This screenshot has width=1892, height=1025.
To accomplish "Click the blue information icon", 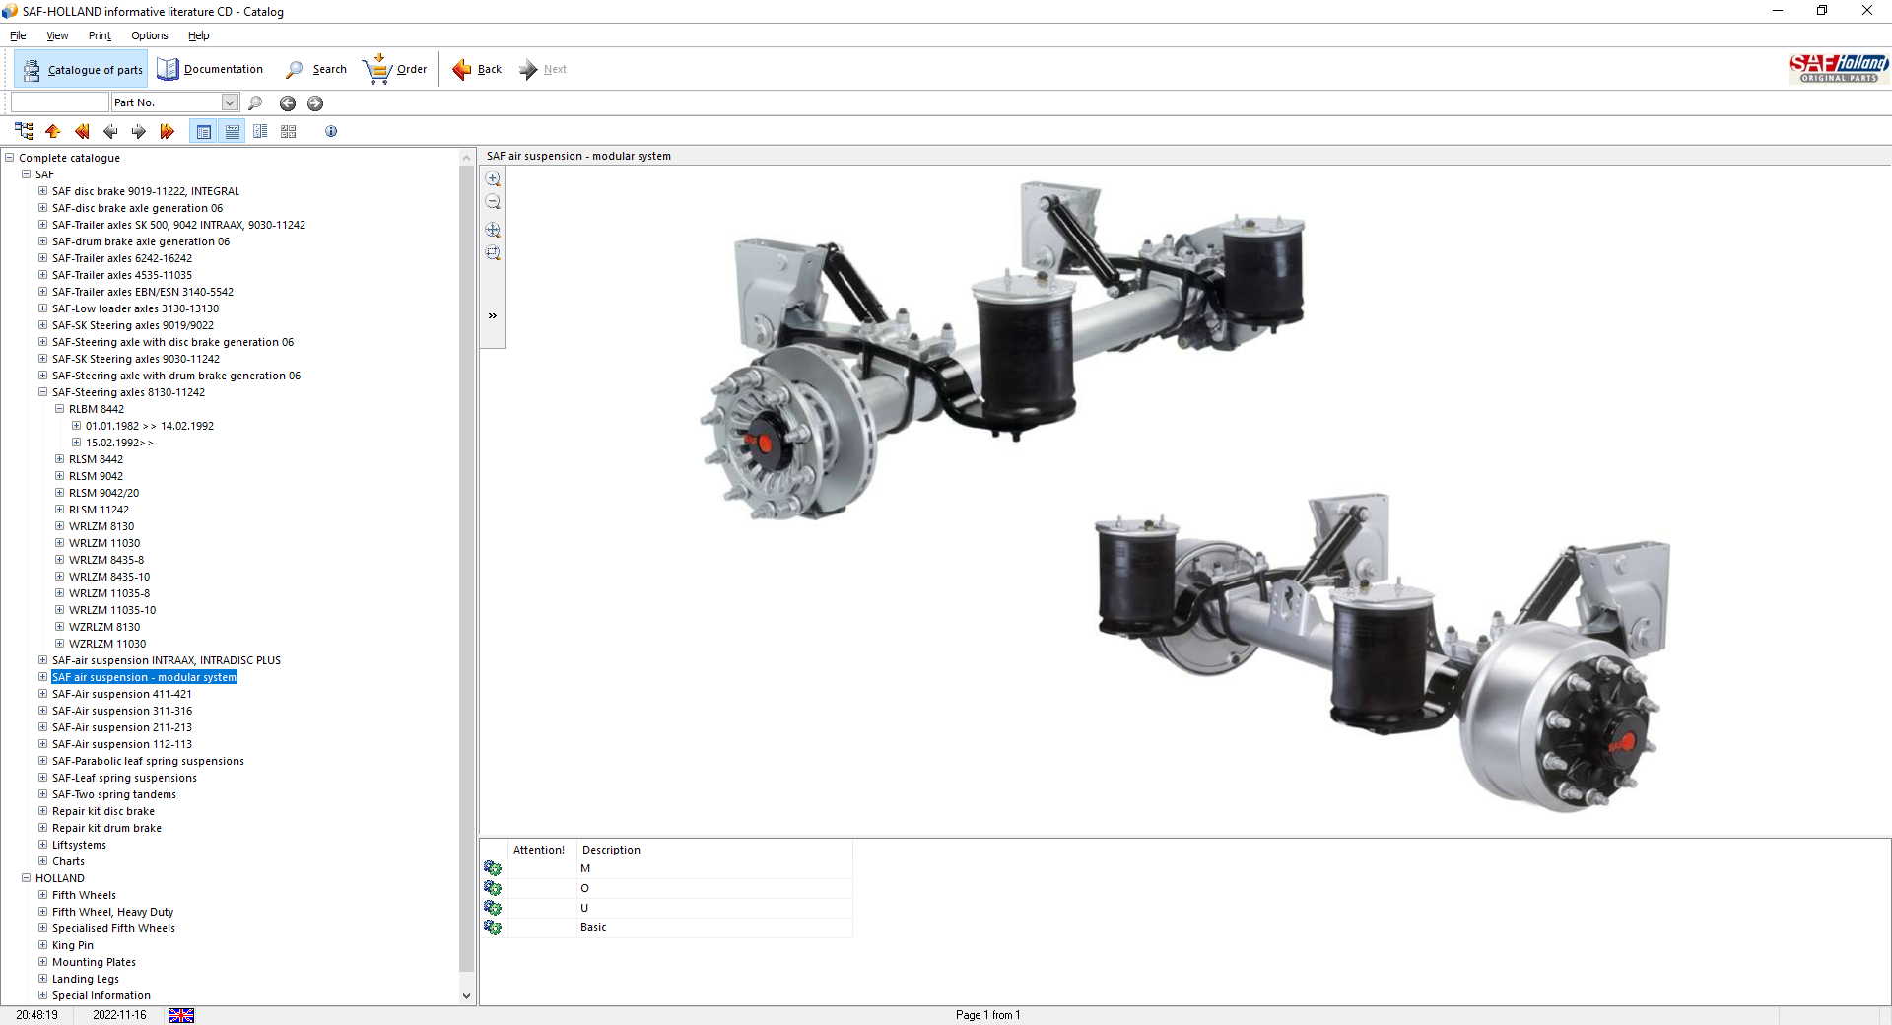I will pyautogui.click(x=331, y=131).
